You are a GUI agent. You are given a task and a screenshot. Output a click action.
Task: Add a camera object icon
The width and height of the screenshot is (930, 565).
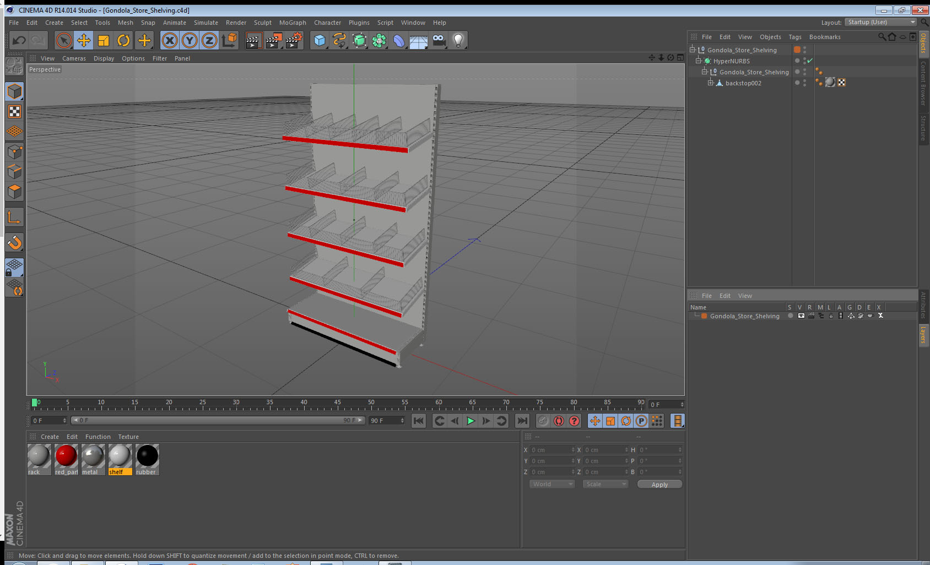439,40
